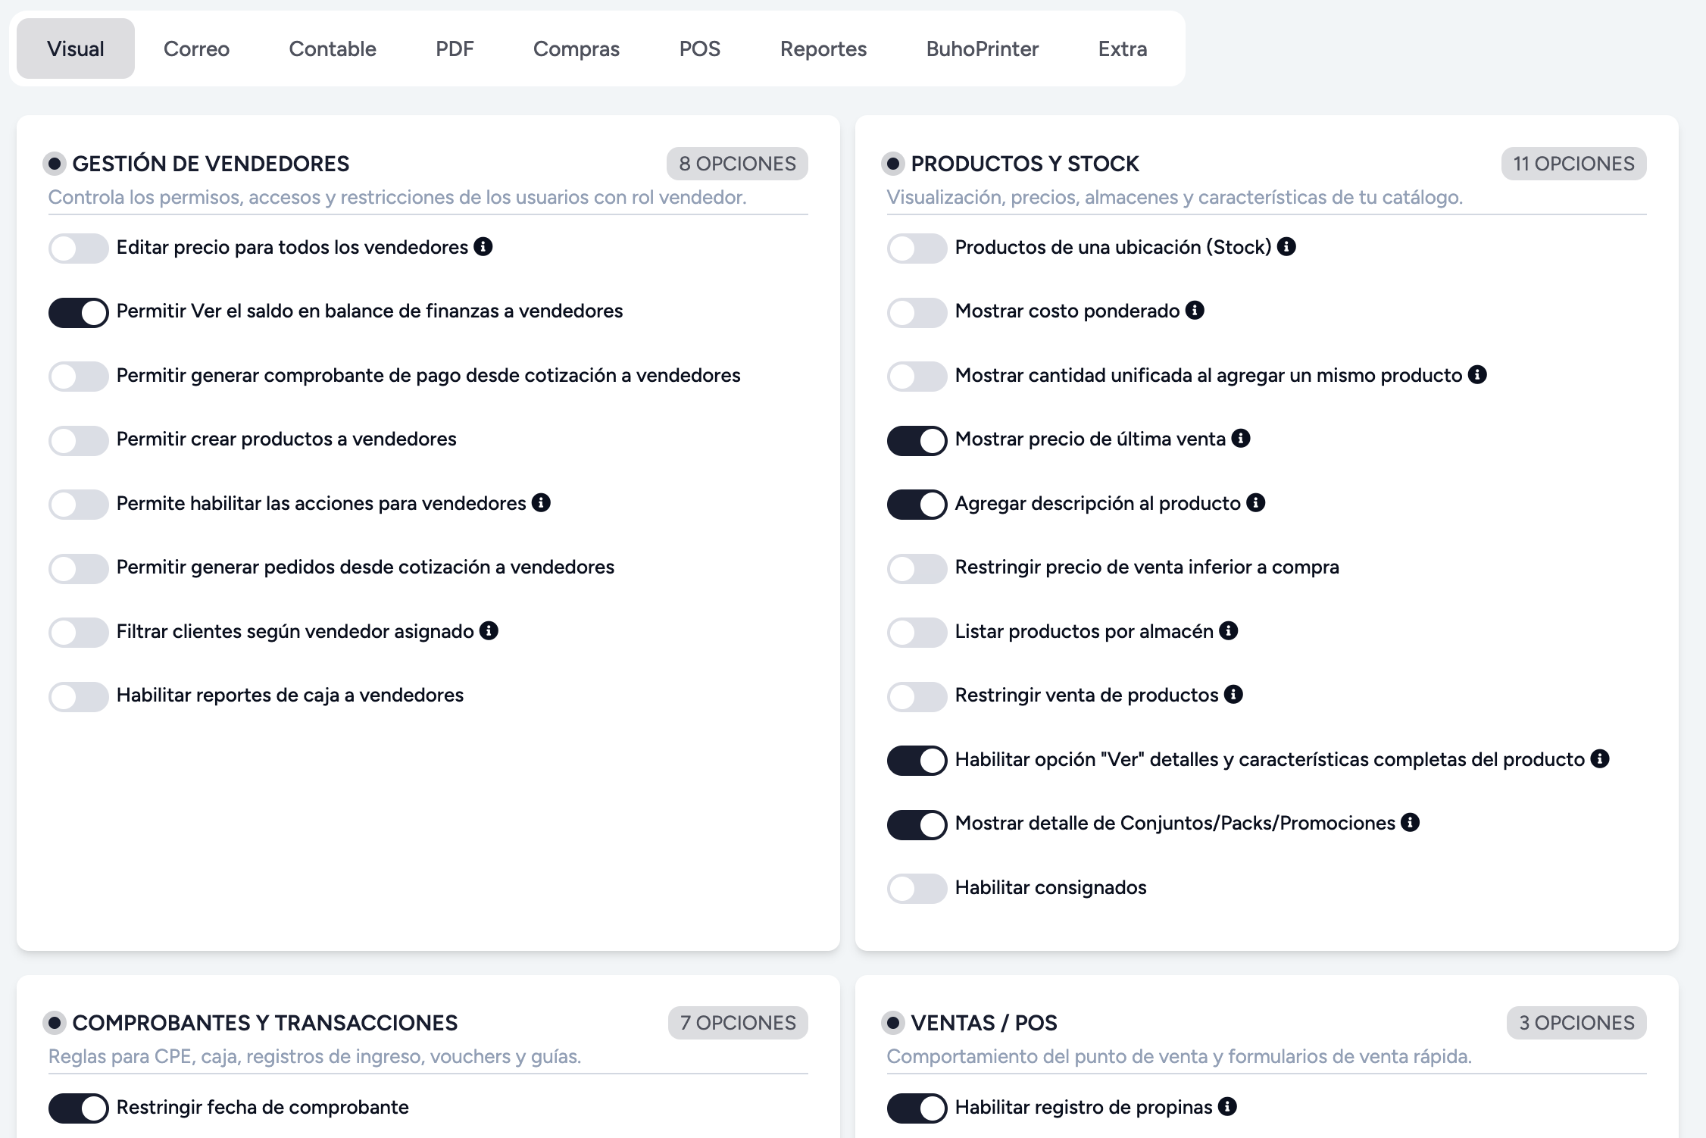
Task: Select the Reportes tab
Action: [823, 48]
